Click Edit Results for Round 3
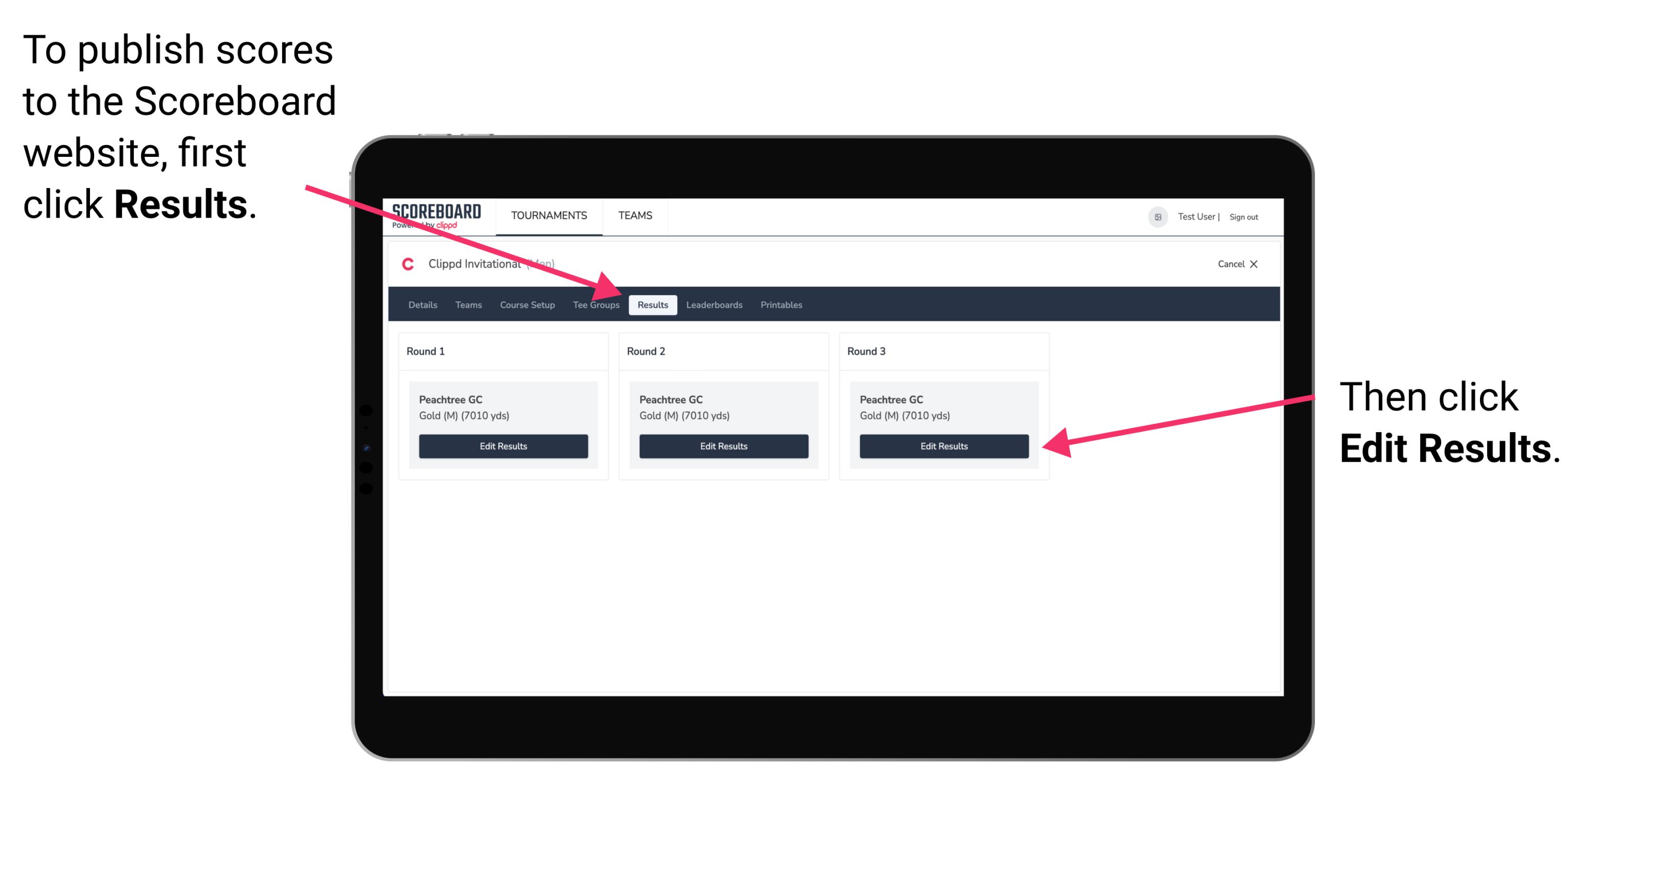This screenshot has height=895, width=1664. click(943, 446)
